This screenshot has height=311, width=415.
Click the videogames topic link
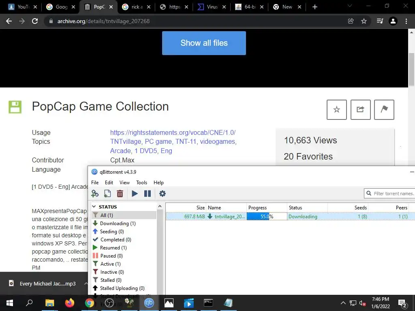tap(217, 141)
